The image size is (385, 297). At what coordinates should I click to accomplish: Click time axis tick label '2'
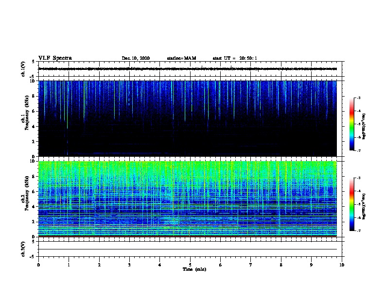click(99, 264)
